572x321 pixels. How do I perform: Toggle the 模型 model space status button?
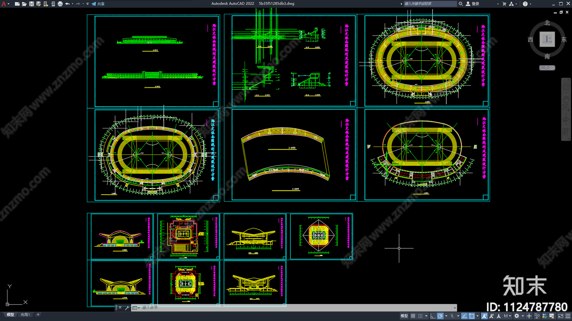(x=404, y=316)
